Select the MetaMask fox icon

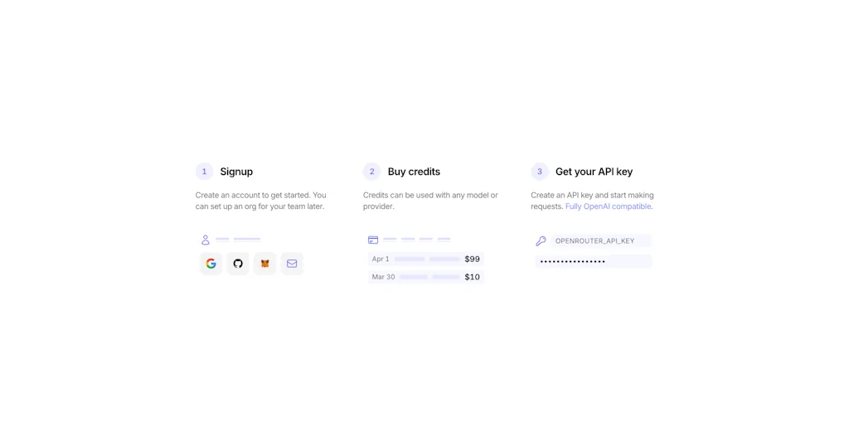[x=264, y=264]
